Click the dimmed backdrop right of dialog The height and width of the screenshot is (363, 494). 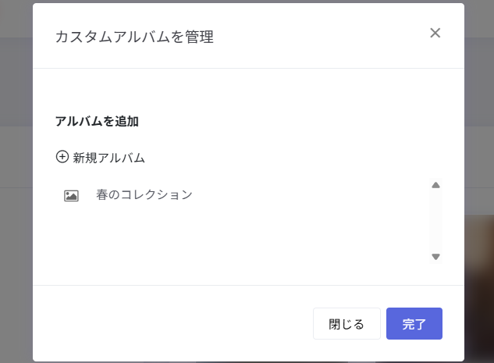coord(479,126)
